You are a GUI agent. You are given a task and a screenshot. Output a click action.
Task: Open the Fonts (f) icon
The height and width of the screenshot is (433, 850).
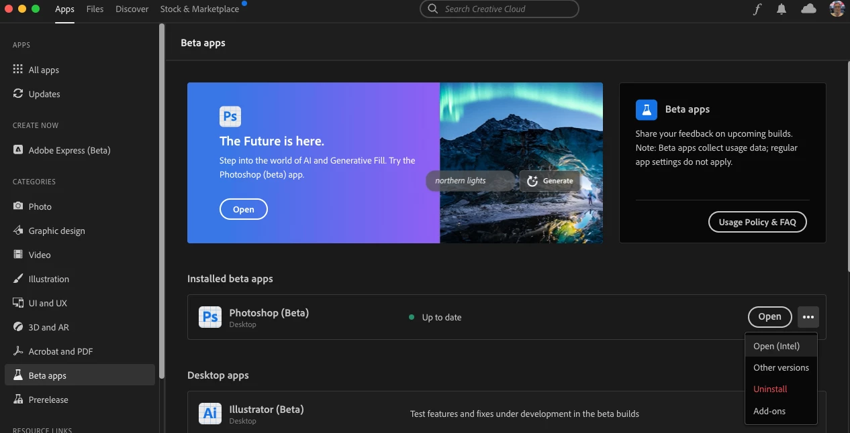(x=757, y=9)
